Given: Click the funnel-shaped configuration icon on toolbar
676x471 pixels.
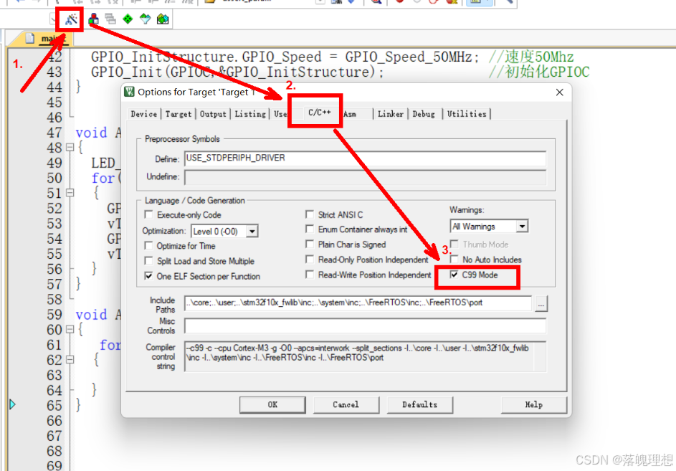Looking at the screenshot, I should 144,19.
